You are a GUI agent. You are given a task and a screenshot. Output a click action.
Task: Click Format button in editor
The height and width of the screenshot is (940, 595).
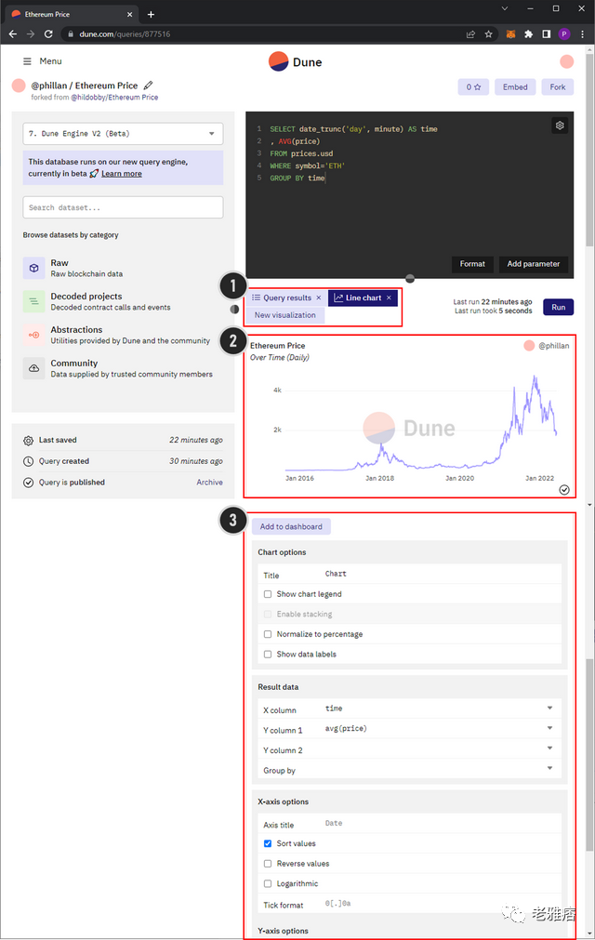pos(472,264)
